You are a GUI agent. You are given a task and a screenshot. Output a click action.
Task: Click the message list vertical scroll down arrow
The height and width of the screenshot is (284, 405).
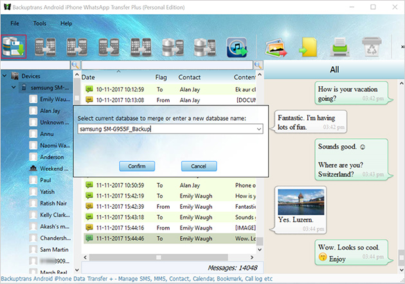[260, 249]
